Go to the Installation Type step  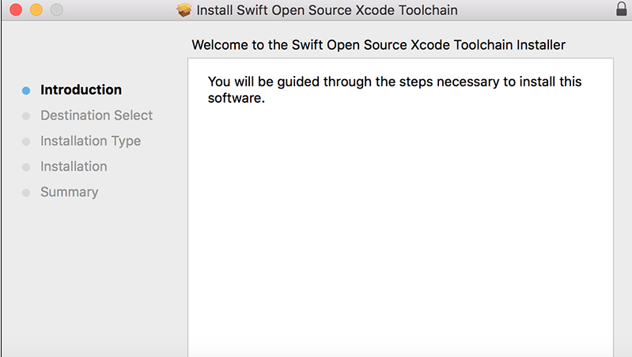[90, 141]
